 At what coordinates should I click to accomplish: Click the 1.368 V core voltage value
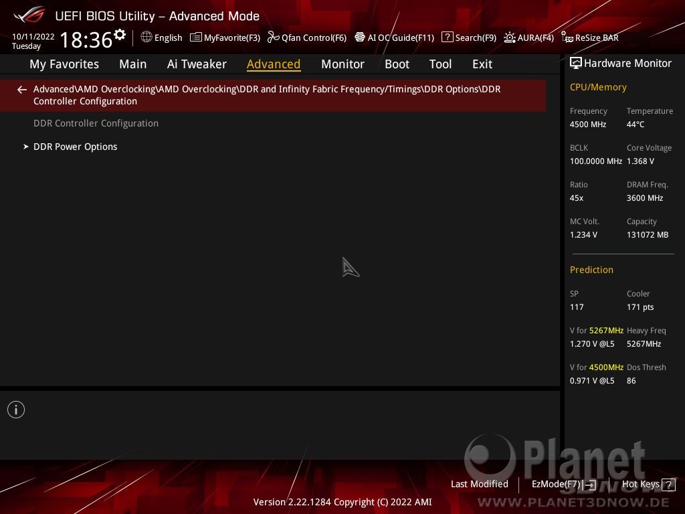(640, 161)
